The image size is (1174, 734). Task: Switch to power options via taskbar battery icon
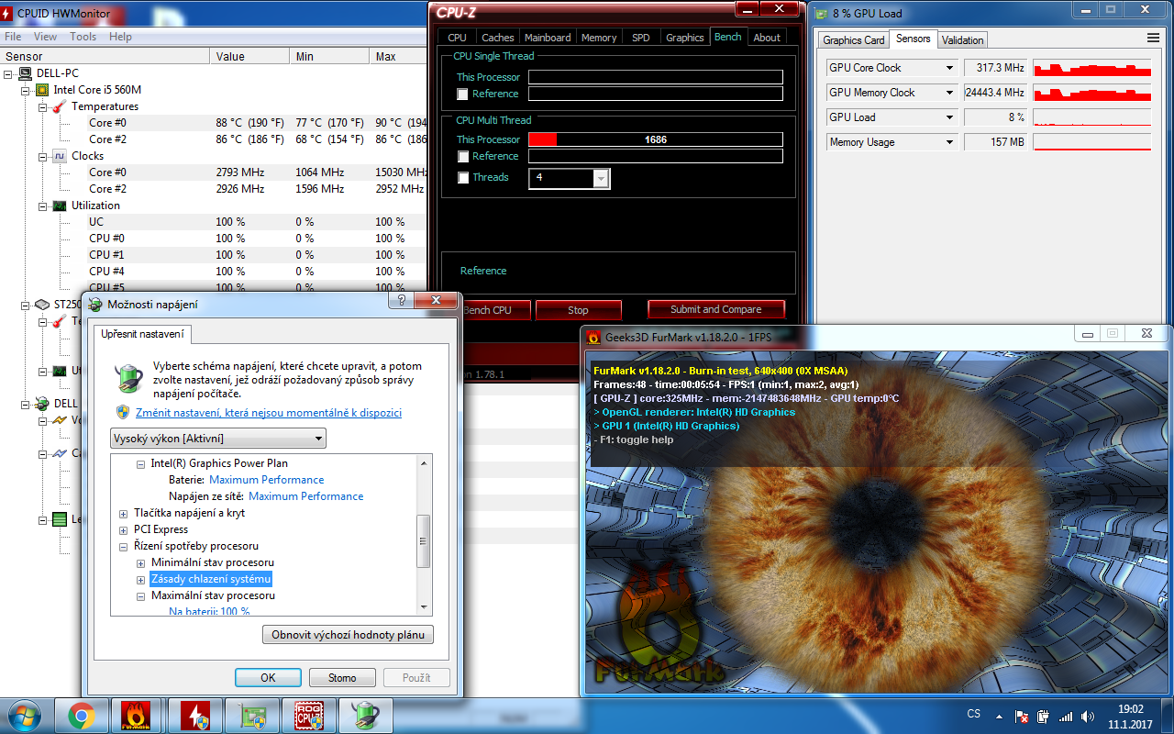point(366,716)
